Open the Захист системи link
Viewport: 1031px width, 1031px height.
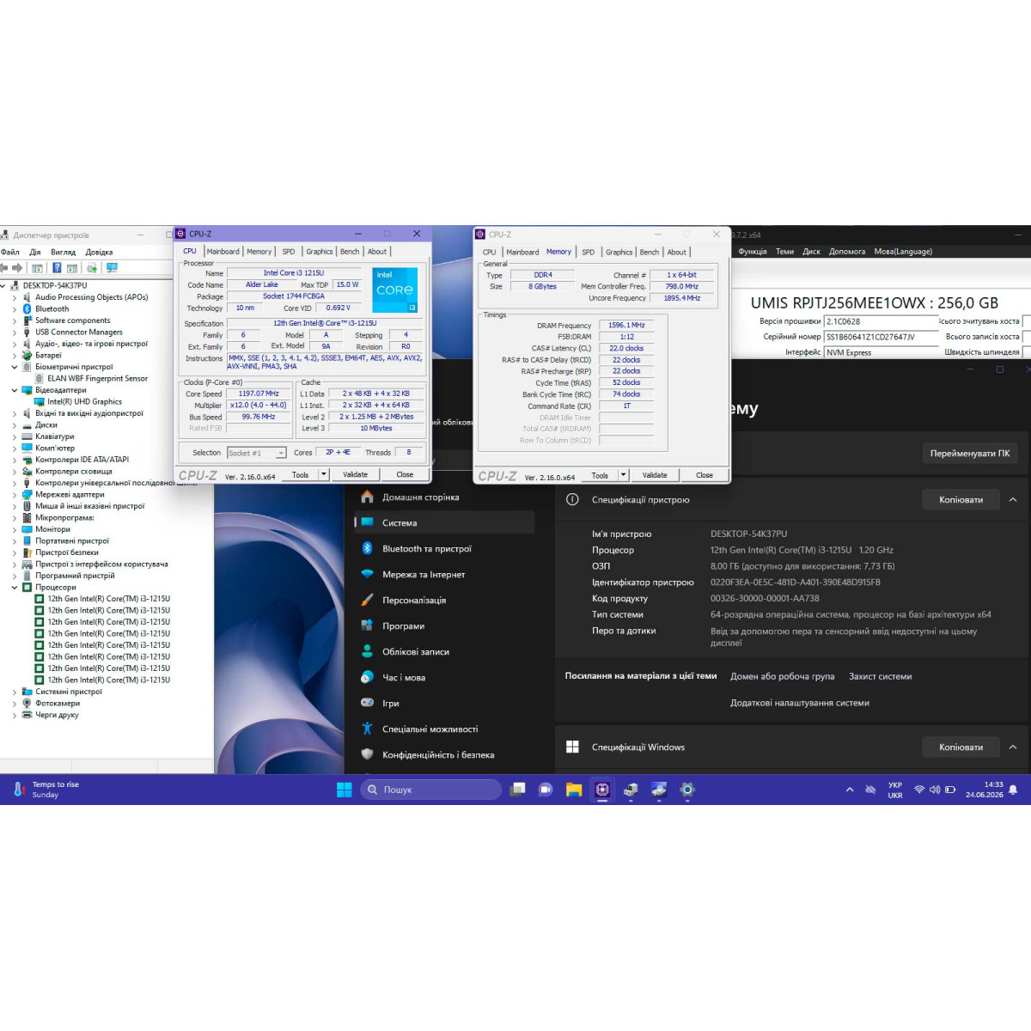tap(881, 676)
